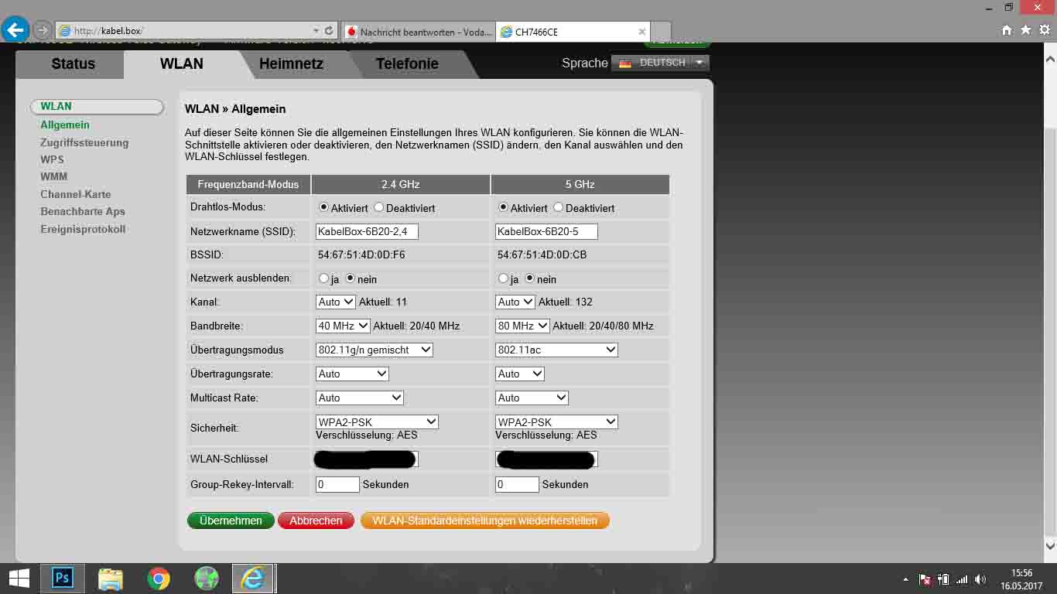The image size is (1057, 594).
Task: Refresh the kabel.box page
Action: pyautogui.click(x=330, y=29)
